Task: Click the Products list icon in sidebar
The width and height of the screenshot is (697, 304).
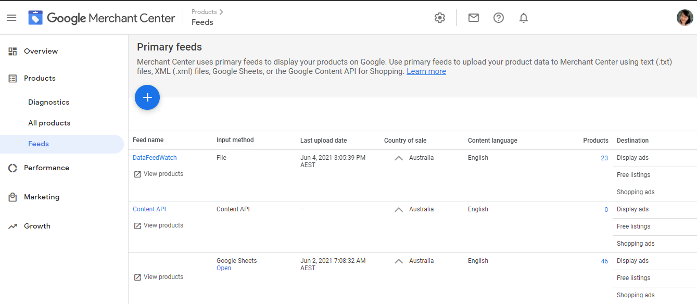Action: (x=12, y=78)
